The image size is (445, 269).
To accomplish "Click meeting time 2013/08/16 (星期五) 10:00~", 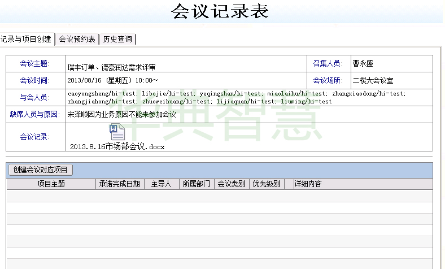I will point(113,80).
